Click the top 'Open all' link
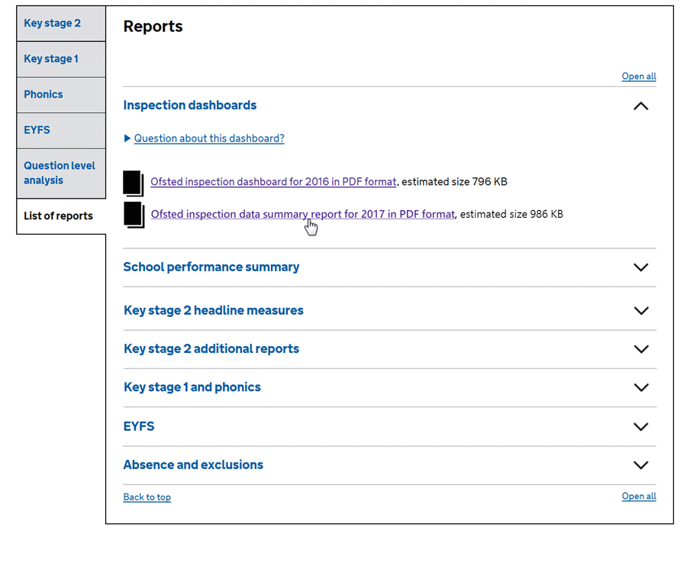 (x=639, y=76)
